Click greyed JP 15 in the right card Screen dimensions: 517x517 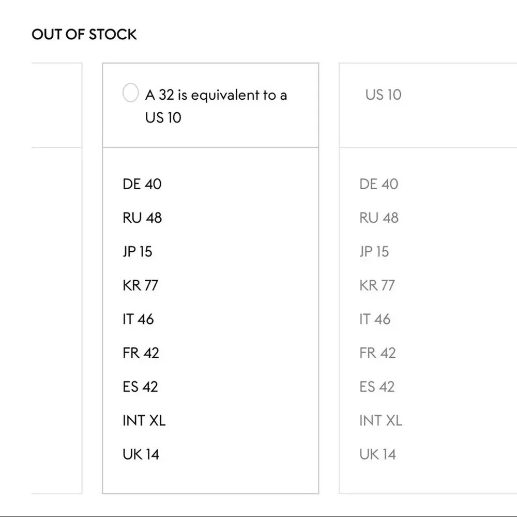point(374,252)
